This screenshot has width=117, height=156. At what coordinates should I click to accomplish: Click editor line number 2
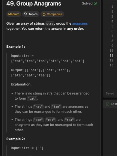[x=112, y=12]
